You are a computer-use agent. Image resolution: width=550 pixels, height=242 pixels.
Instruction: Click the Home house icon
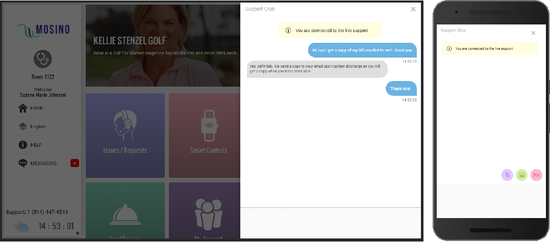(22, 108)
